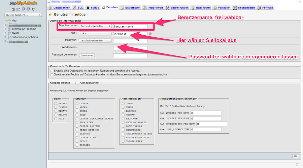
Task: Open the Zeichensätze tab
Action: click(x=244, y=8)
